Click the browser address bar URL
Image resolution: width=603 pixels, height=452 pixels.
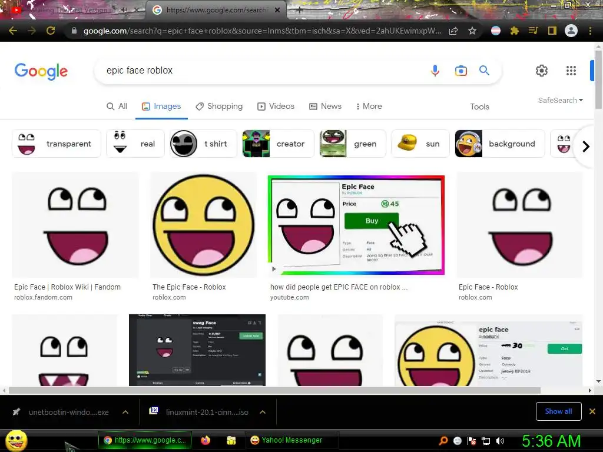tap(263, 31)
